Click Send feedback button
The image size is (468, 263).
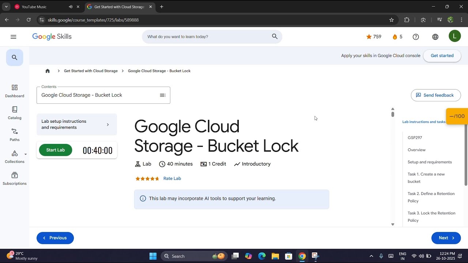(436, 95)
